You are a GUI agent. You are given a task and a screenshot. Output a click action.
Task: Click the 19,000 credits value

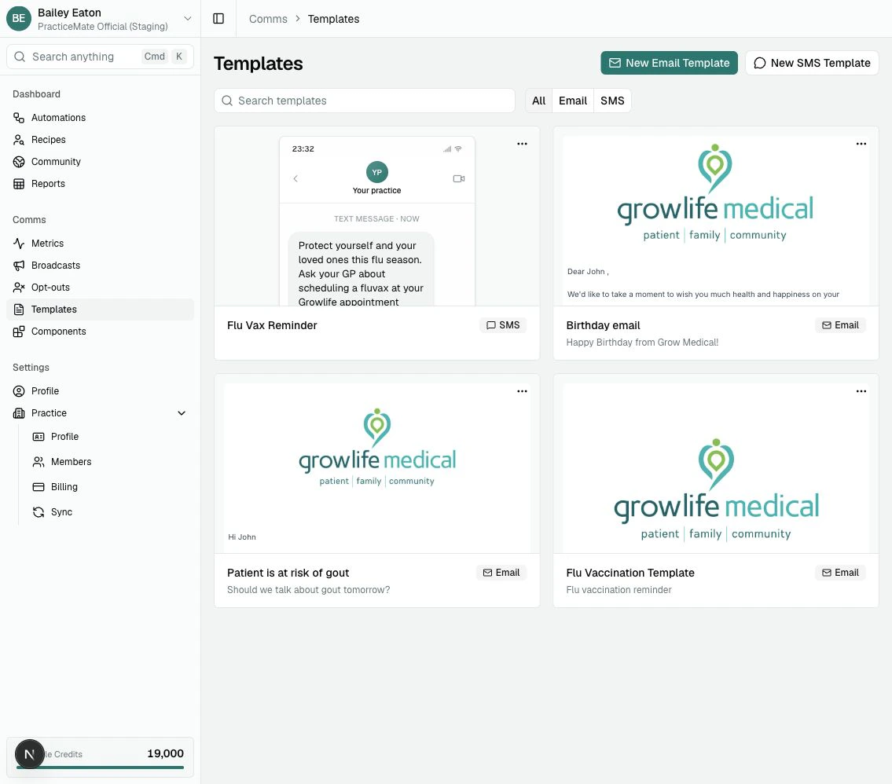165,753
